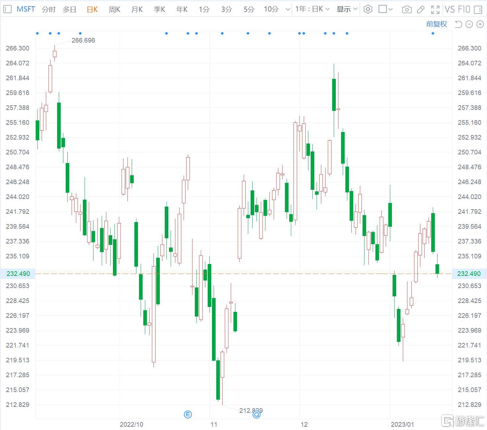Click the 232.490 price label on right axis
The image size is (487, 430).
tap(469, 274)
